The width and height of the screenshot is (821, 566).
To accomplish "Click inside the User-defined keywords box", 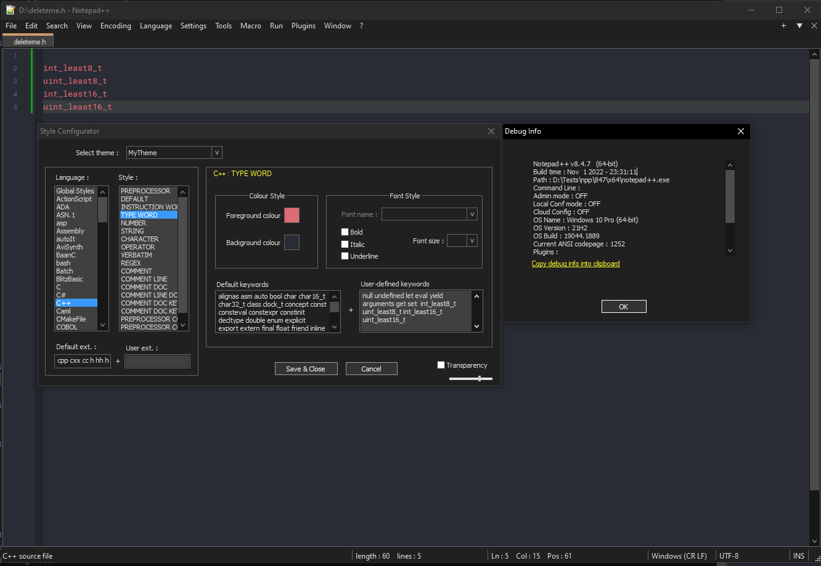I will tap(416, 312).
